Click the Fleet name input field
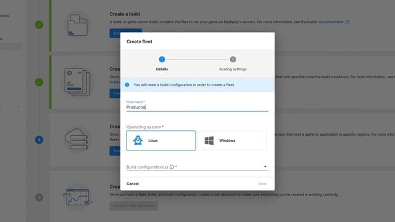Viewport: 395px width, 222px height. 197,107
